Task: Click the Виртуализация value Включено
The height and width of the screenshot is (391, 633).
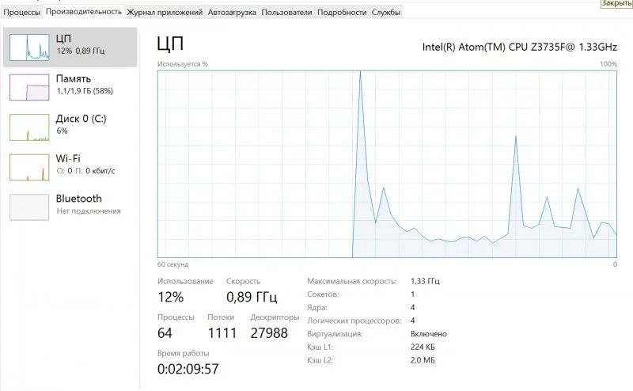Action: coord(429,334)
